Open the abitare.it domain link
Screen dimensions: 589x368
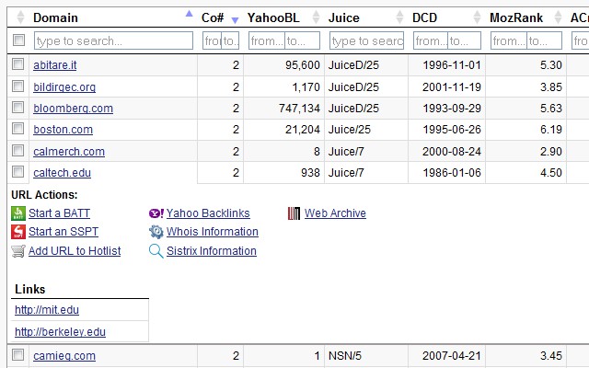55,65
